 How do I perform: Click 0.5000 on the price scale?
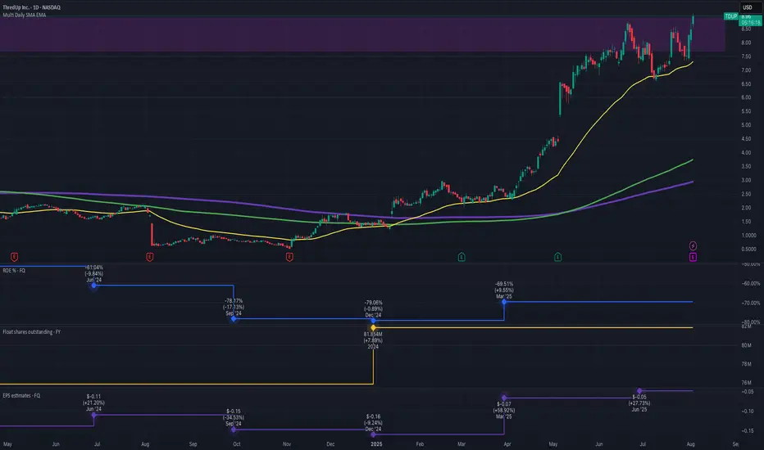coord(749,249)
